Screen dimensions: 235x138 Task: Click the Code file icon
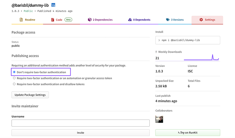tap(53, 19)
